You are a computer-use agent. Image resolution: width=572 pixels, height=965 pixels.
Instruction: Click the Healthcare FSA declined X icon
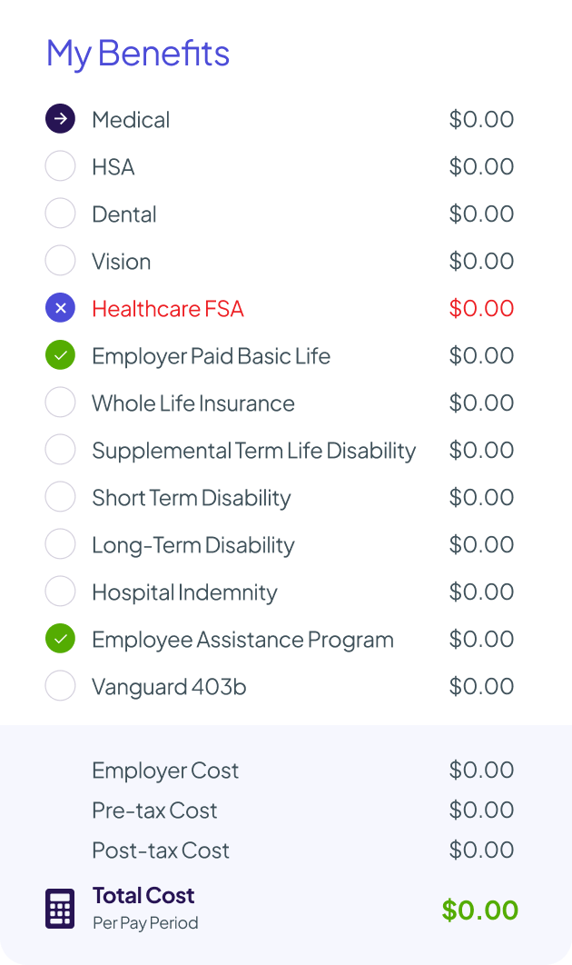point(60,309)
